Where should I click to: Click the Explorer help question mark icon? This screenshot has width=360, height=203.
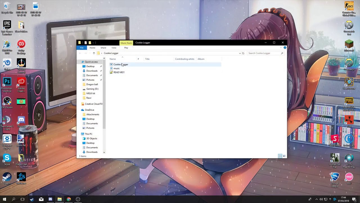click(x=285, y=48)
